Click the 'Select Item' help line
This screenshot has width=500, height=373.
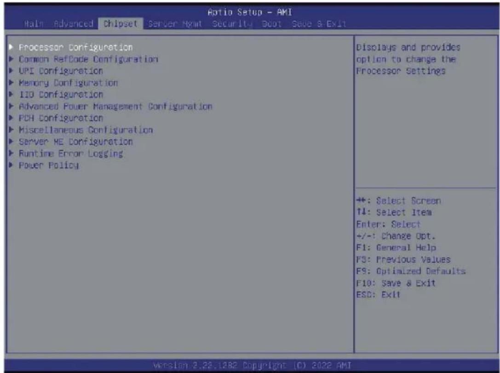coord(394,213)
